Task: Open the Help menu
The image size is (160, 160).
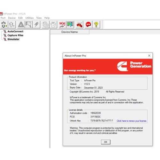Action: 47,18
